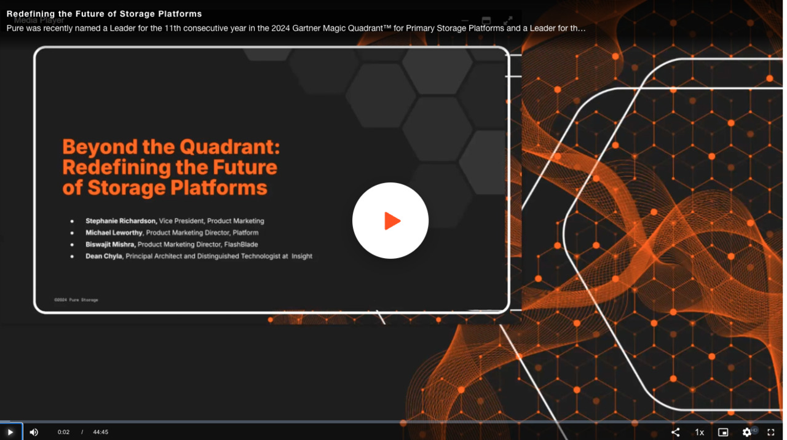Click the elapsed time display 0:02
The width and height of the screenshot is (787, 440).
(63, 432)
